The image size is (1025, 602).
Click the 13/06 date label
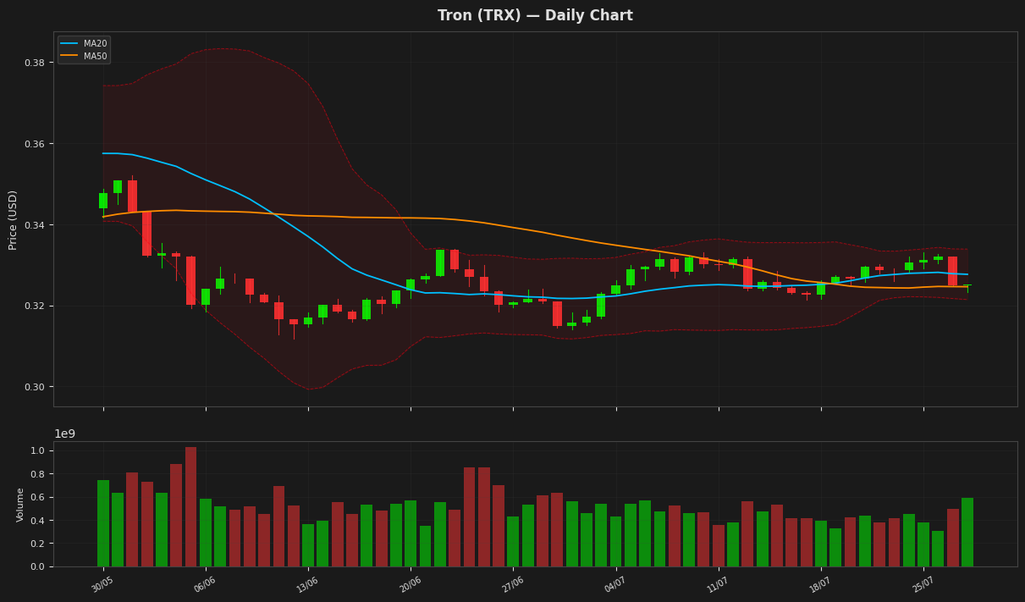308,584
